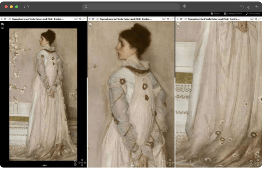The image size is (262, 169).
Task: Toggle the sidebar hamburger in right pane
Action: (185, 19)
